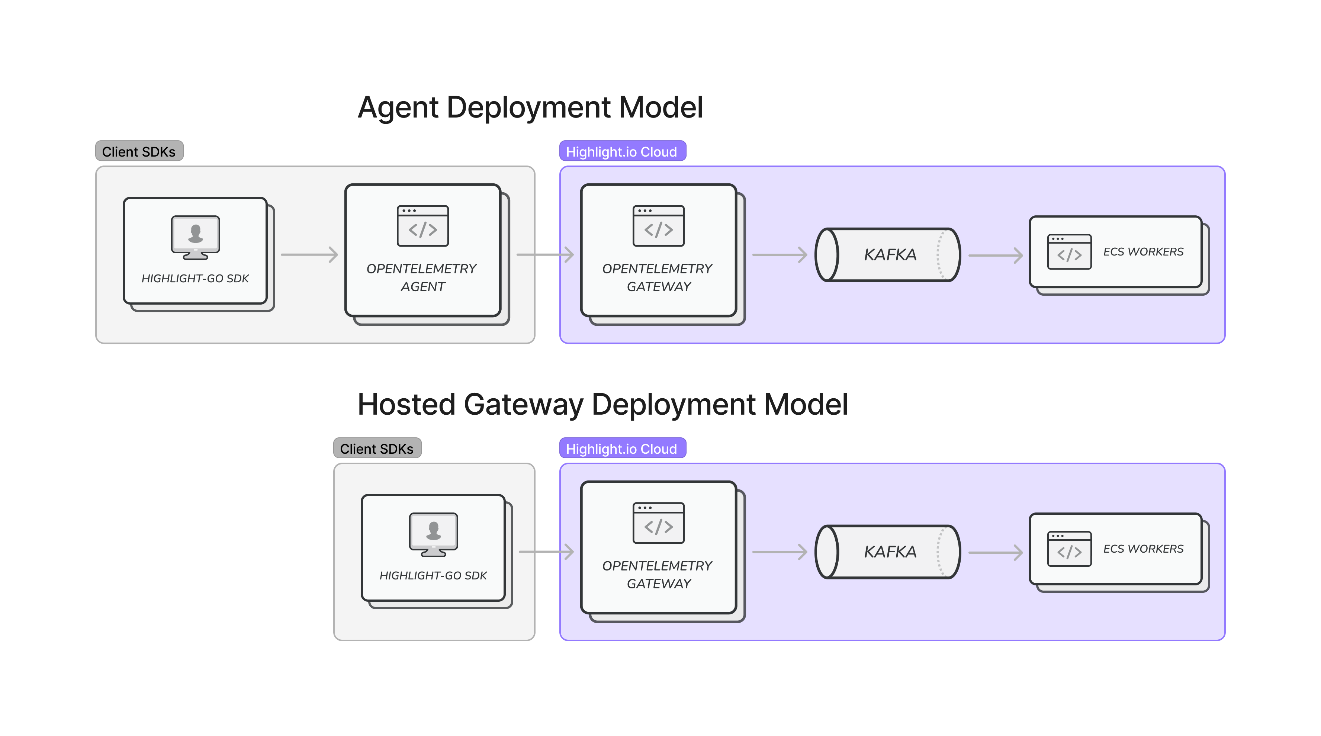Click the top ECS Workers code icon

(1069, 252)
